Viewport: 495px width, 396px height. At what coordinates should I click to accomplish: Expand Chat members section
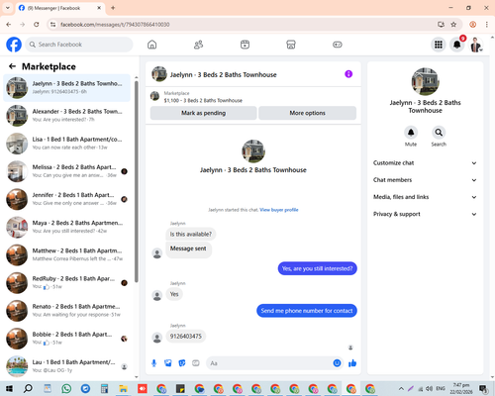coord(425,180)
